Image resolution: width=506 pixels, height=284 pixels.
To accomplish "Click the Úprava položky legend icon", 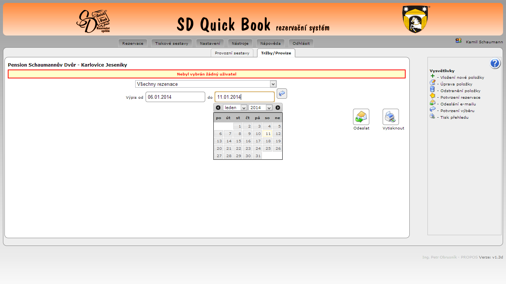I will point(432,83).
